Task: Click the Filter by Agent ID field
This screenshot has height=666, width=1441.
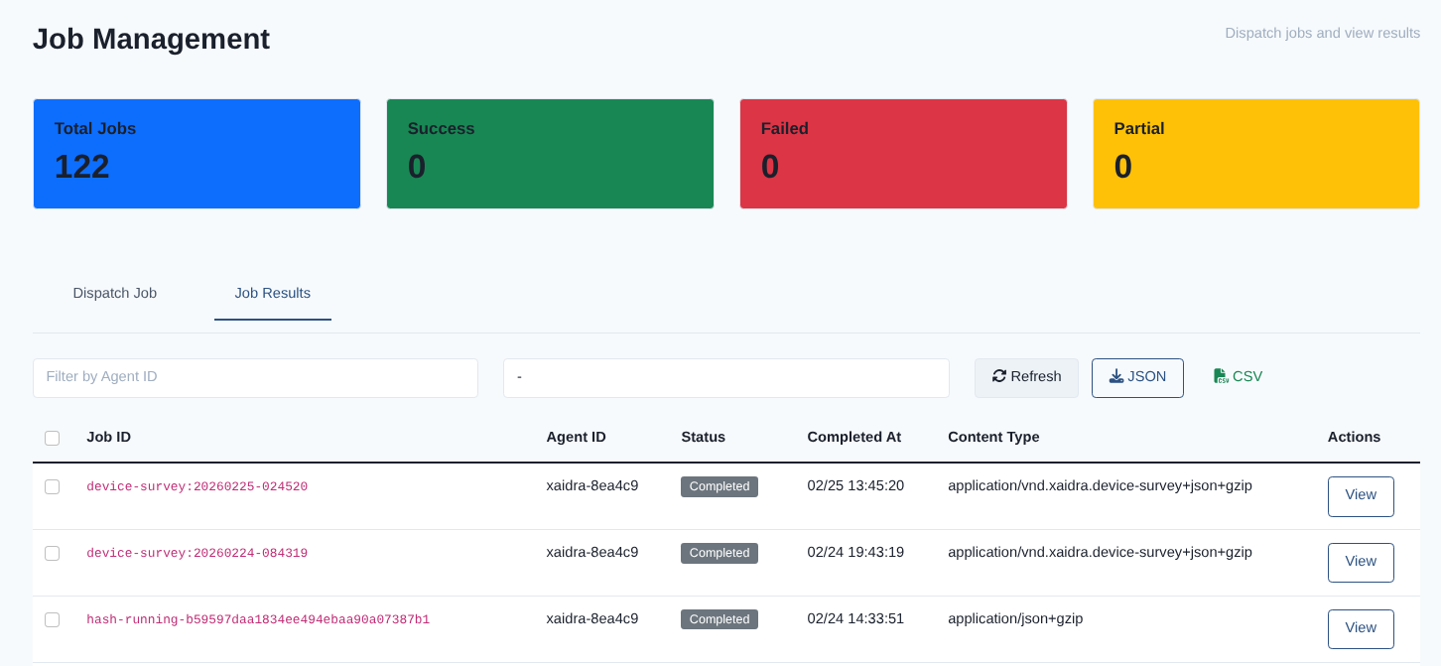Action: point(256,378)
